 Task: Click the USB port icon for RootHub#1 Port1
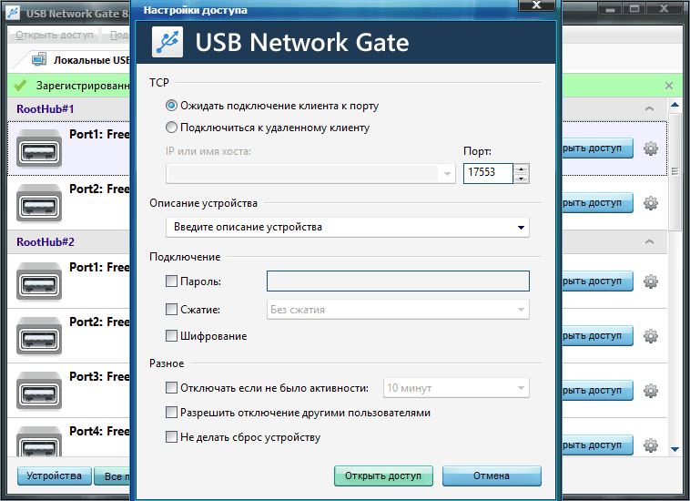click(x=39, y=148)
